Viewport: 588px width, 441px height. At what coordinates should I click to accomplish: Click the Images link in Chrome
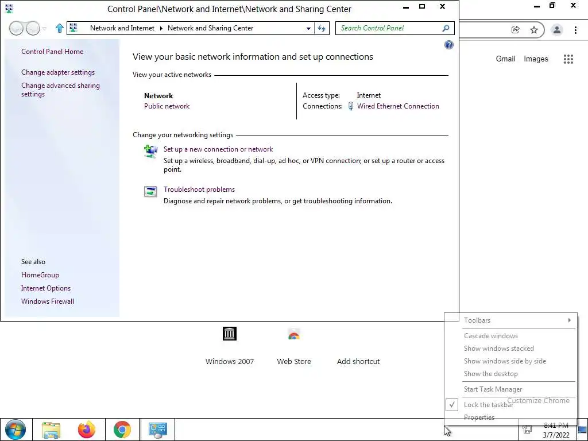tap(536, 59)
